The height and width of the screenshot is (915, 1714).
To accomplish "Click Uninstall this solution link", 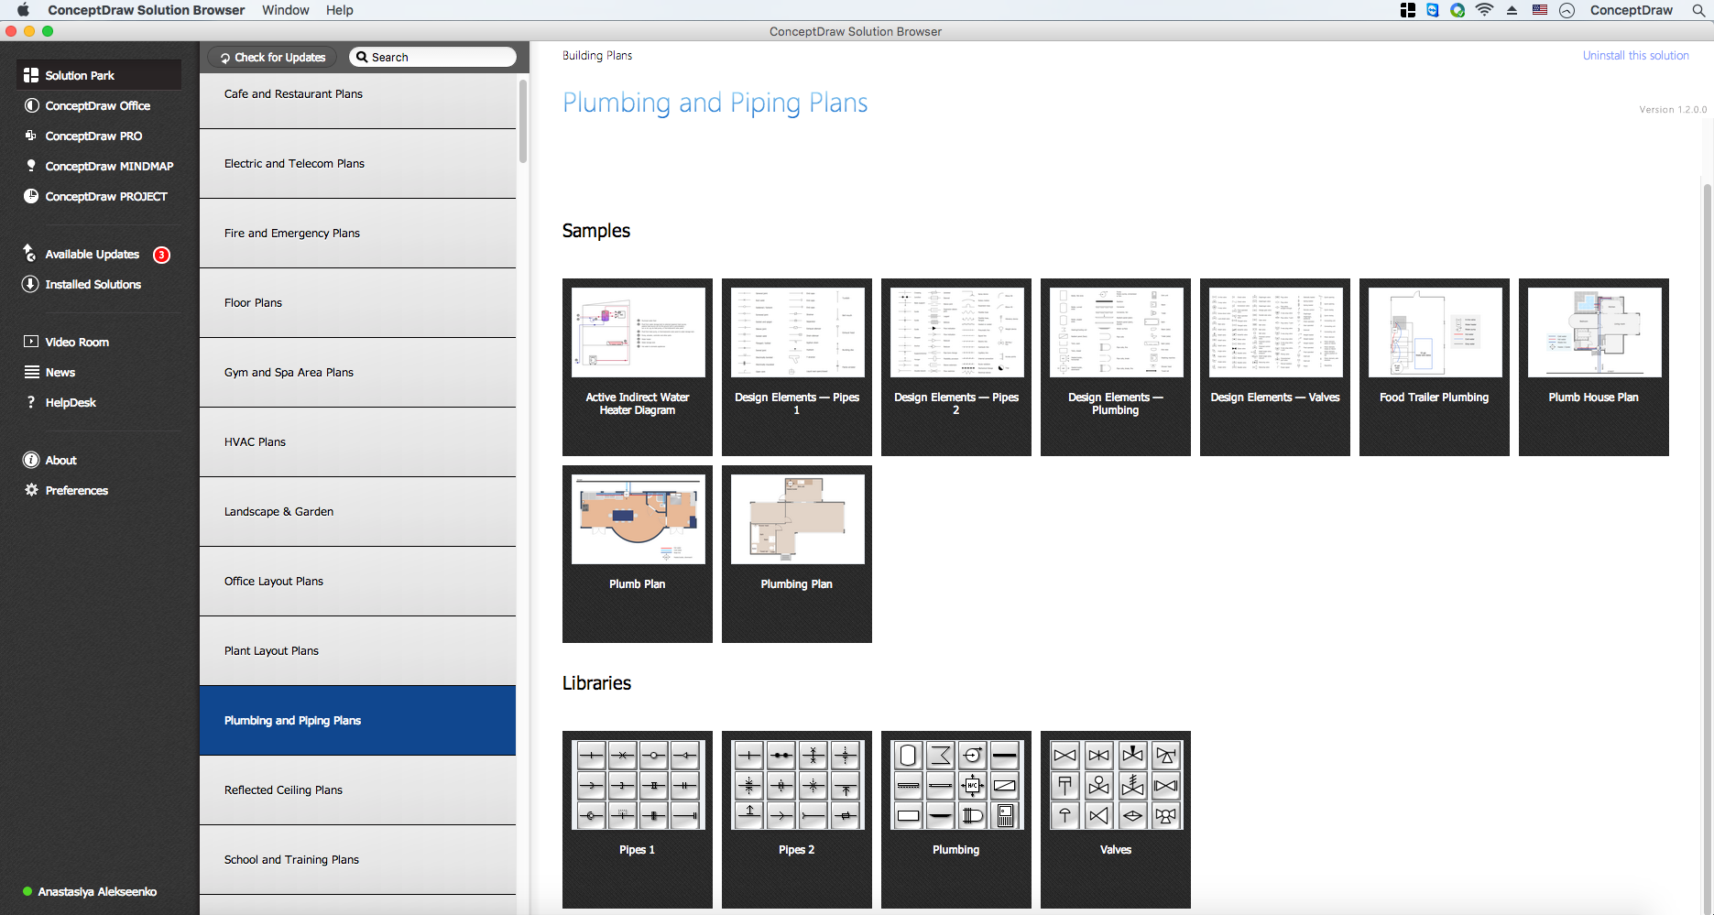I will (1636, 56).
